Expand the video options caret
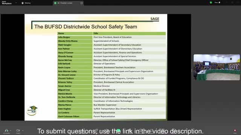 coord(23,130)
